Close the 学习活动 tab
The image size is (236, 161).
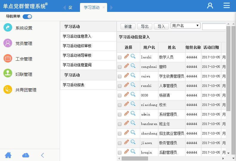(x=104, y=7)
